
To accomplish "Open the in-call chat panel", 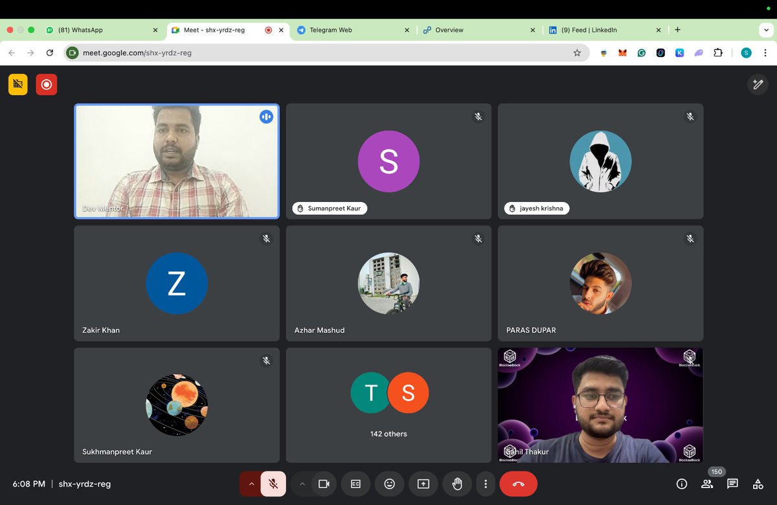I will click(x=732, y=484).
